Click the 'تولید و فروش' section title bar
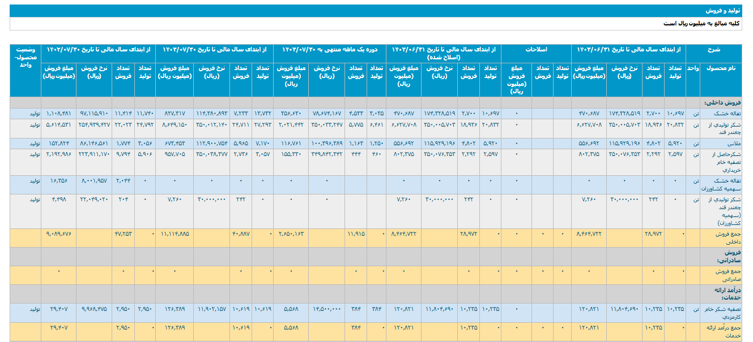Viewport: 753px width, 342px height. [721, 11]
